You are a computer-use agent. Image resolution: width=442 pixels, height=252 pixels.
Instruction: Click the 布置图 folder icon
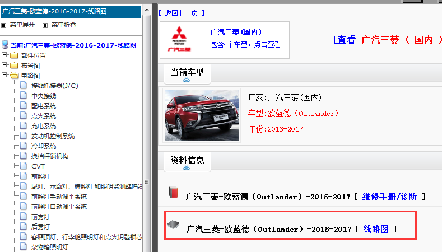14,65
